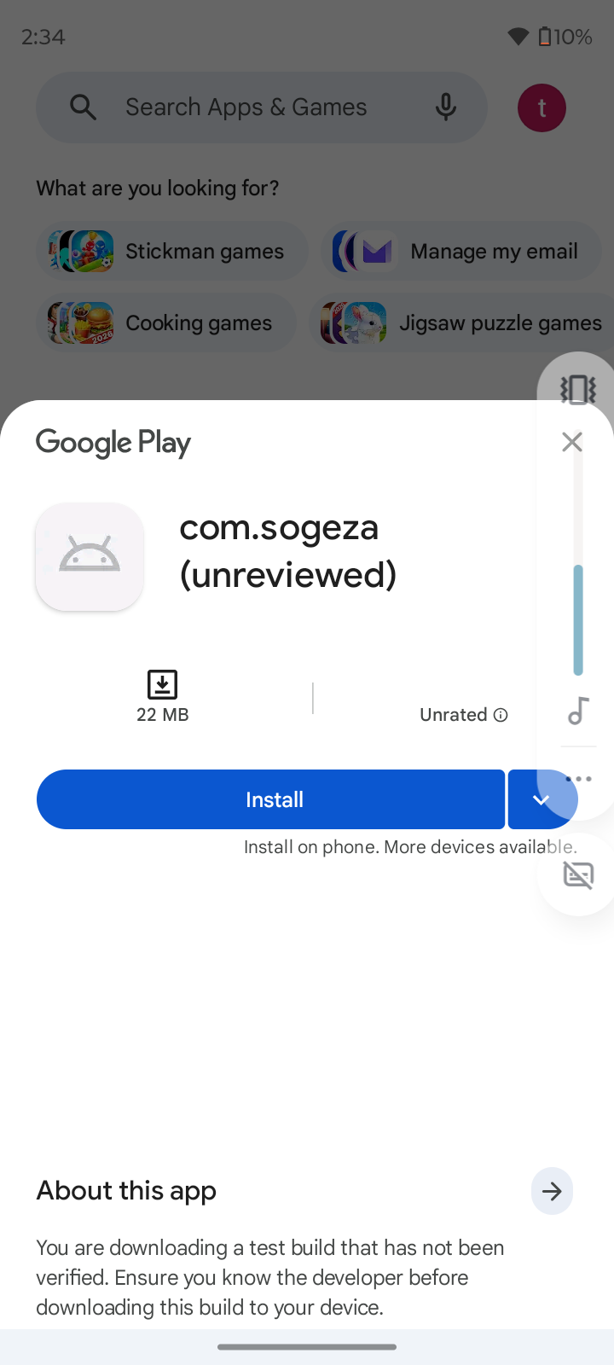Image resolution: width=614 pixels, height=1365 pixels.
Task: Choose the Cooking games suggestion chip
Action: point(166,323)
